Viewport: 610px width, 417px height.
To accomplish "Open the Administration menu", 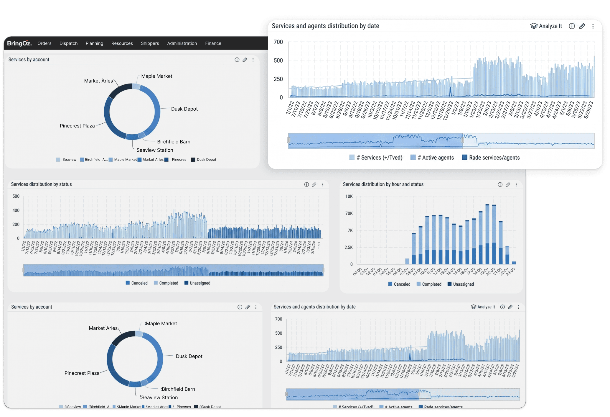I will pyautogui.click(x=182, y=43).
